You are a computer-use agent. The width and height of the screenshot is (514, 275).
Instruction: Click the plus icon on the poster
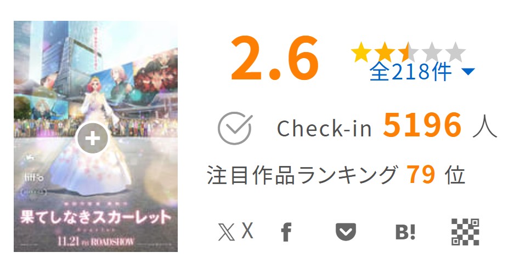93,139
